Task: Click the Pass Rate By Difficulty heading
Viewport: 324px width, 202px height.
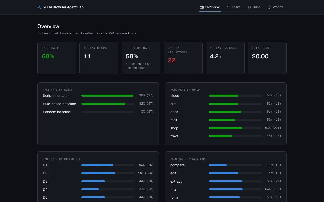Action: (x=62, y=159)
